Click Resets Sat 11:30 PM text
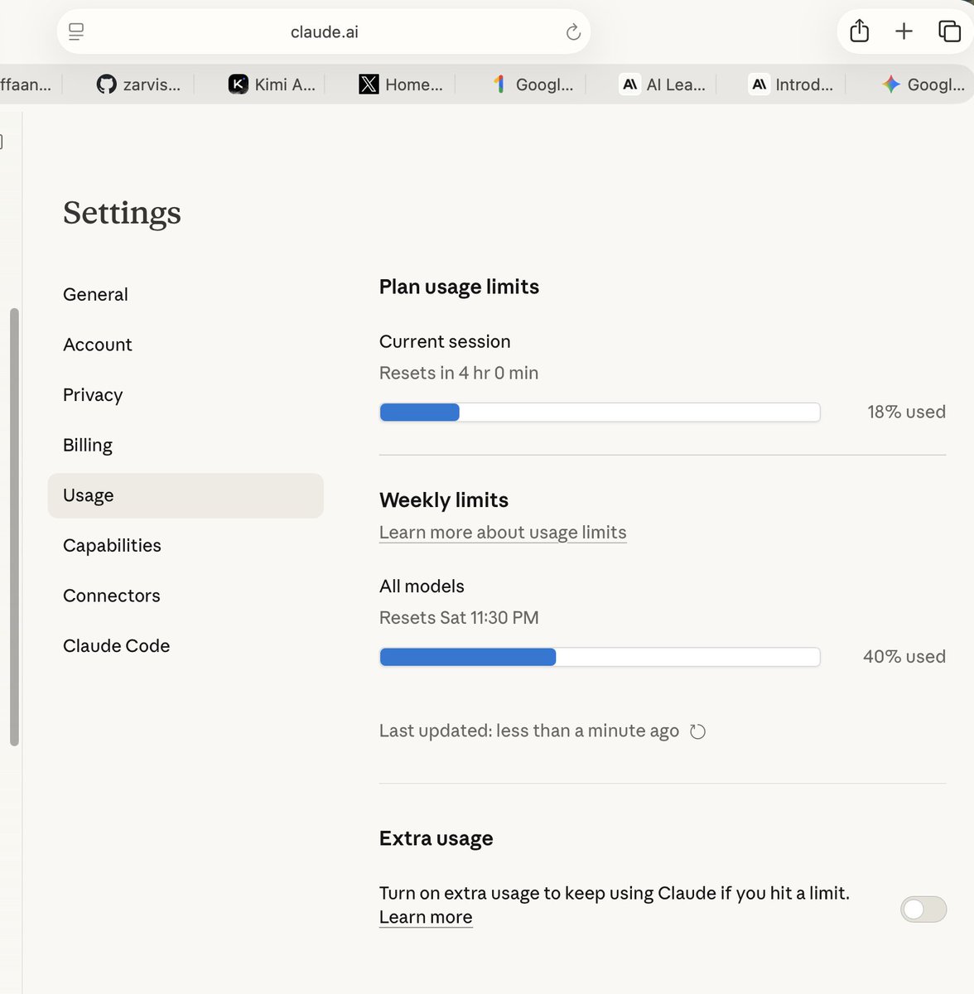 click(x=459, y=618)
